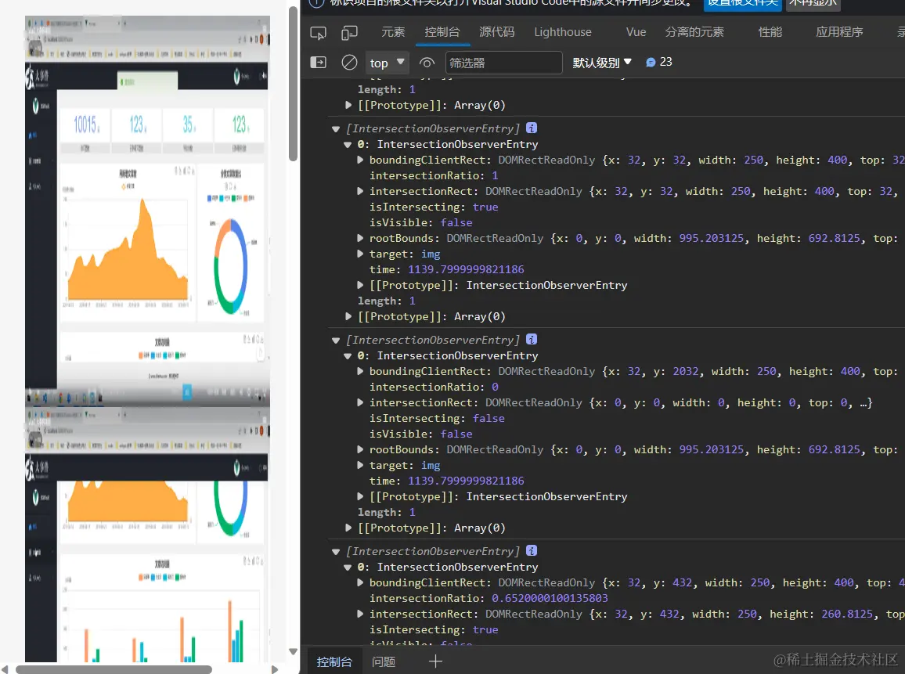Image resolution: width=905 pixels, height=674 pixels.
Task: Show console sidebar panel icon
Action: point(318,63)
